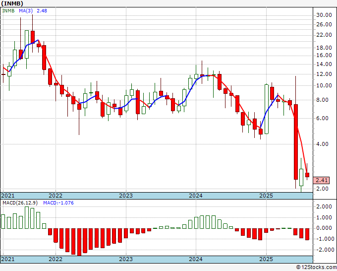Click the 18.00 price axis label
Viewport: 337px width, 271px height.
[324, 48]
